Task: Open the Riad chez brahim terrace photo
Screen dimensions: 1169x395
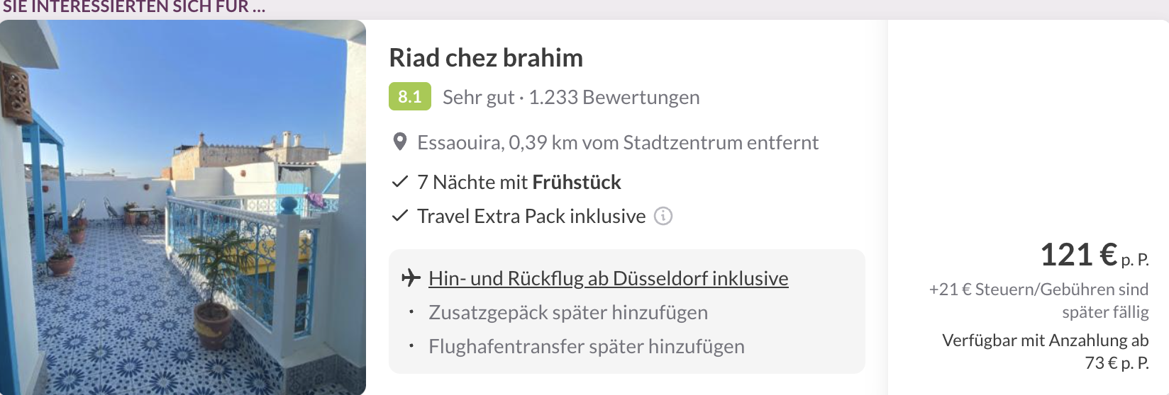Action: click(183, 207)
